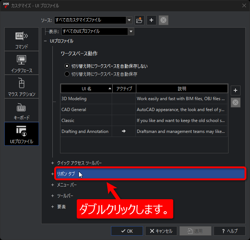Collapse the UIプロファイル tree node
The image size is (250, 240).
(45, 41)
